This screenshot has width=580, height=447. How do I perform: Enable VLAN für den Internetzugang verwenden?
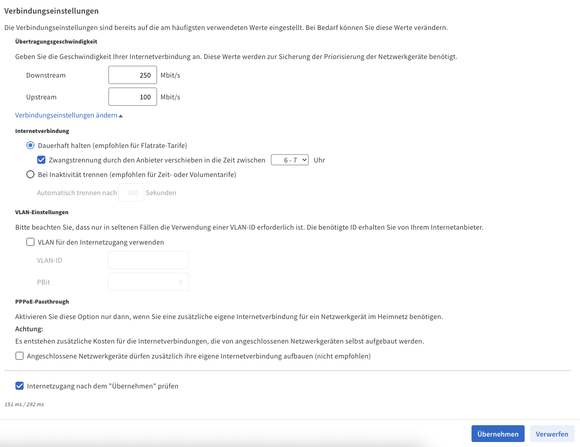point(30,242)
